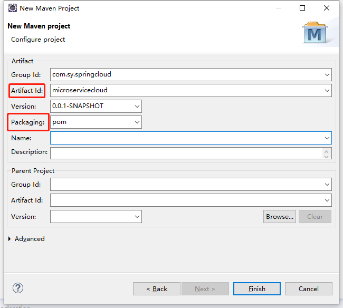Open the Artifact Group Id dropdown arrow
343x308 pixels.
coord(327,74)
